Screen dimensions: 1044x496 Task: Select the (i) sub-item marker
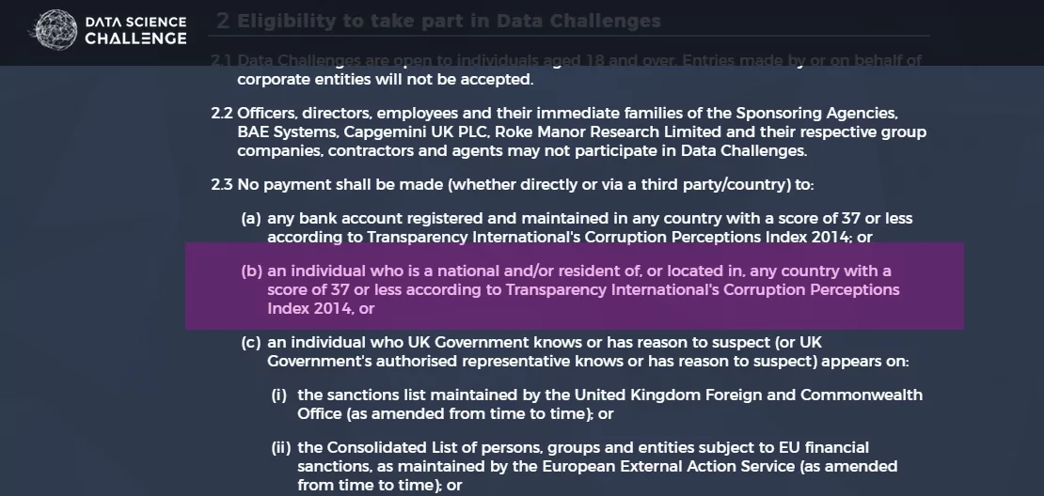279,395
